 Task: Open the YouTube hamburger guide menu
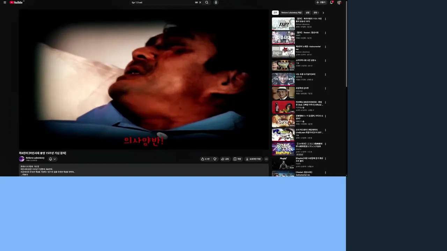(x=5, y=2)
